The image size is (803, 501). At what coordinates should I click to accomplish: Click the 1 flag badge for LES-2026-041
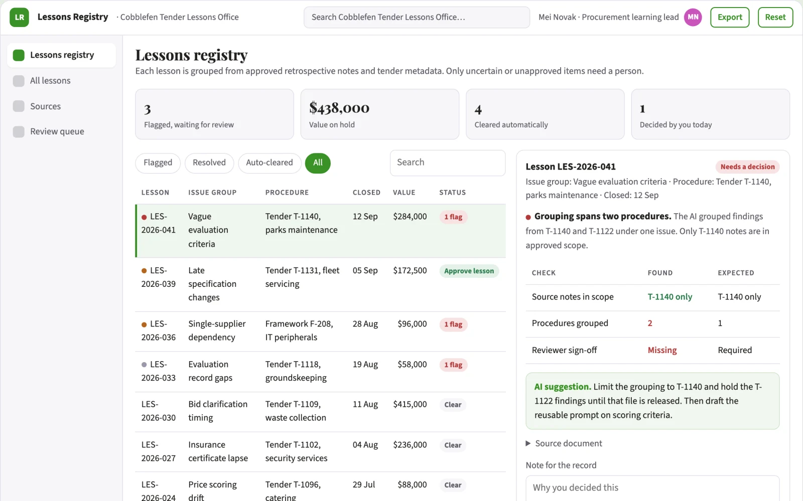pyautogui.click(x=453, y=217)
